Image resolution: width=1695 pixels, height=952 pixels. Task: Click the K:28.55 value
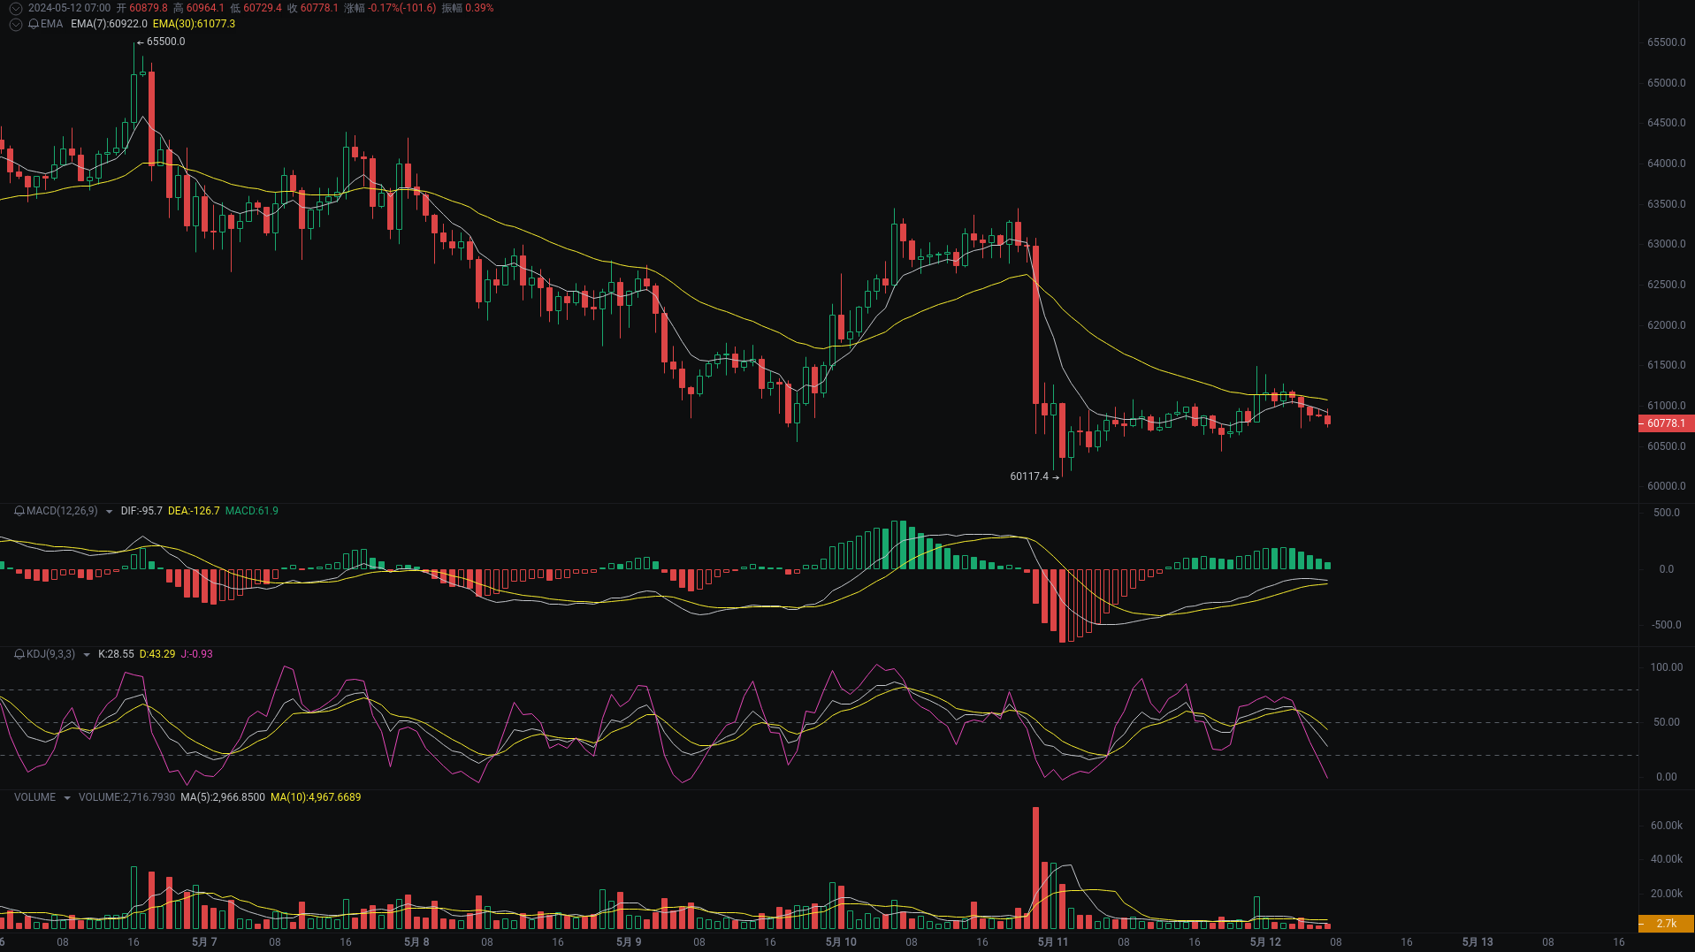tap(116, 654)
